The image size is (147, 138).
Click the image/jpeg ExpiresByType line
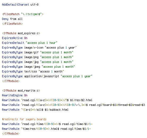pyautogui.click(x=38, y=67)
